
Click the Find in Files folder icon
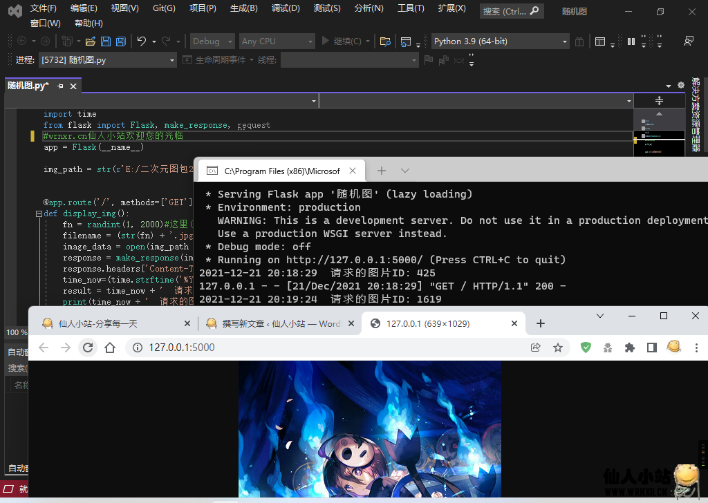pyautogui.click(x=385, y=41)
